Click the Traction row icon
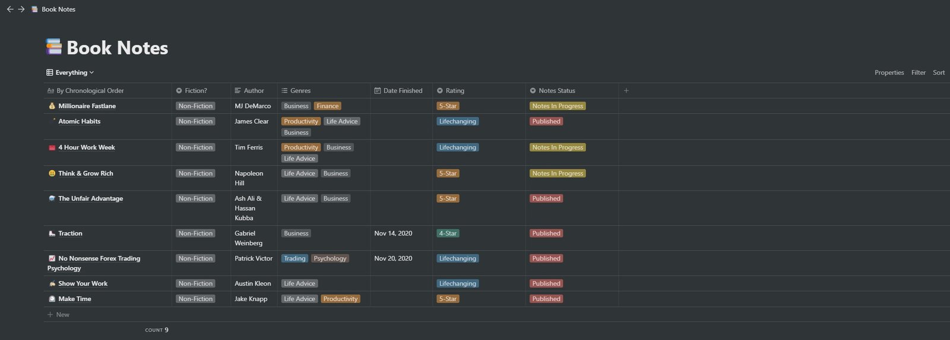This screenshot has width=950, height=340. pyautogui.click(x=52, y=234)
